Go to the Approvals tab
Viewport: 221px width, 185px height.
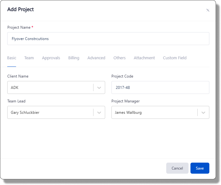click(x=51, y=58)
